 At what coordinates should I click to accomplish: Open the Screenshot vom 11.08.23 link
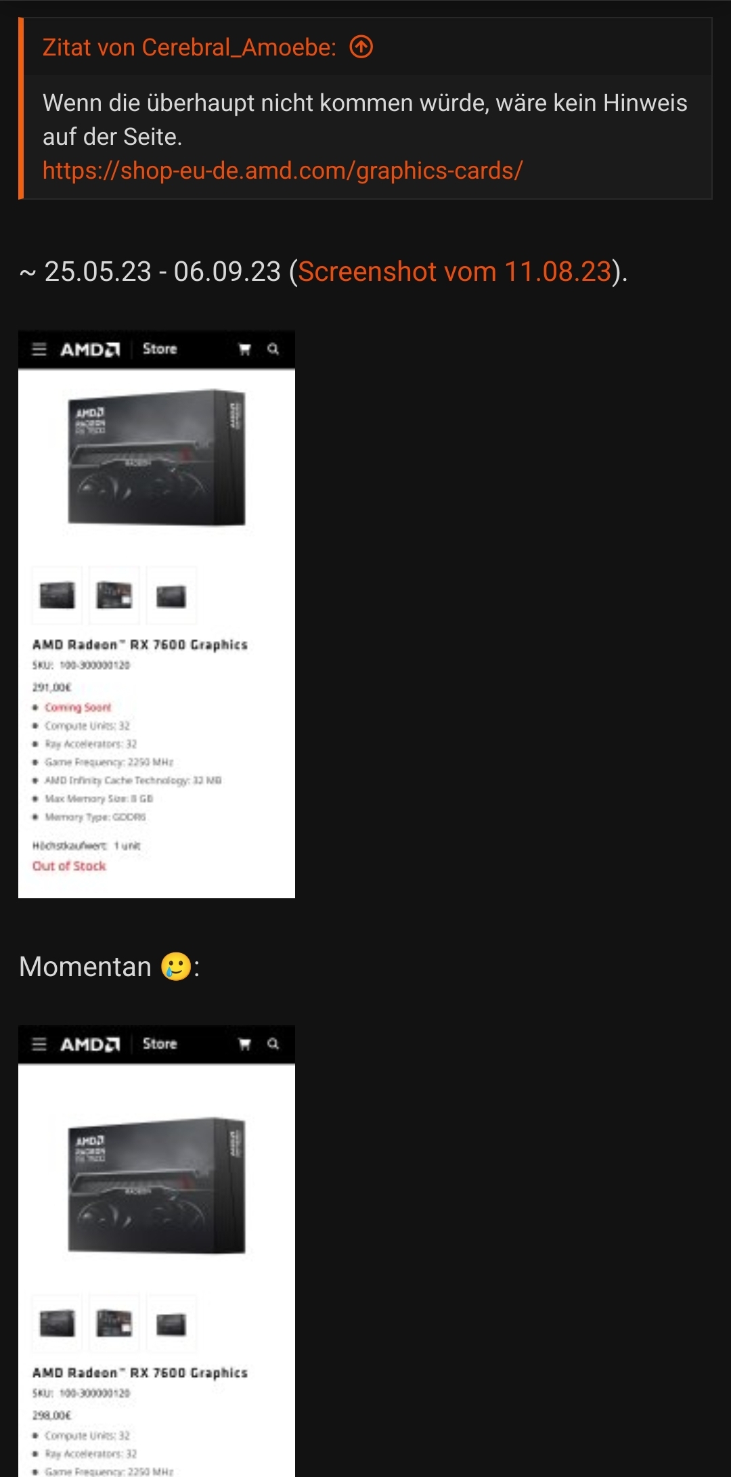pyautogui.click(x=455, y=271)
